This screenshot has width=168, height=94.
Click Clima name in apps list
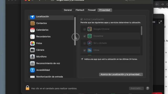coord(96,50)
